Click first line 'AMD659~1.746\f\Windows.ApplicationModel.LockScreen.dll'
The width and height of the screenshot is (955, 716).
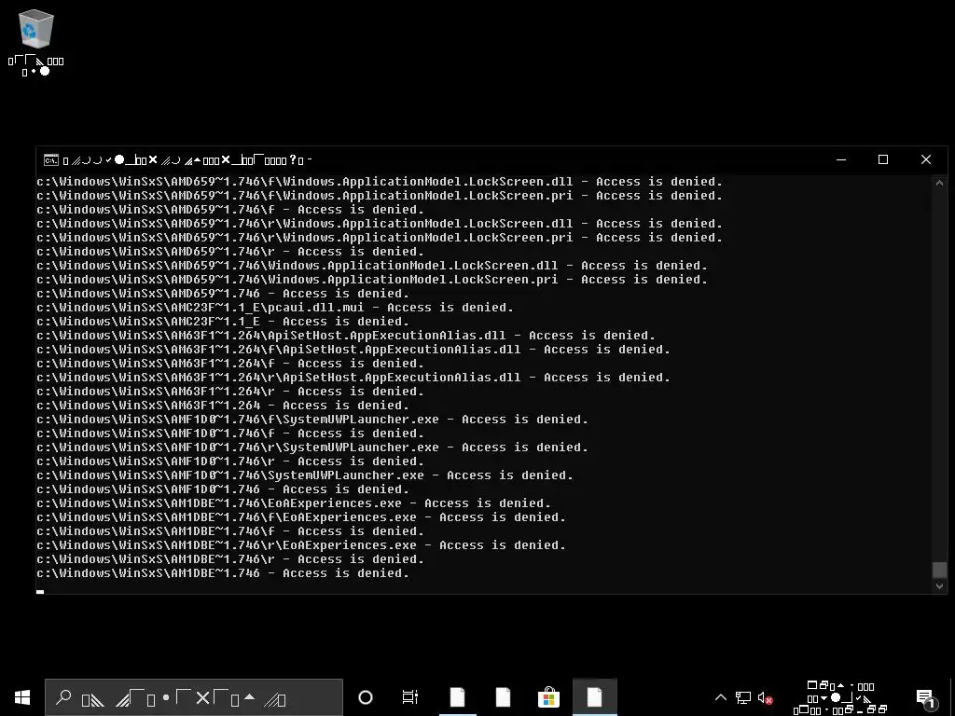tap(380, 182)
